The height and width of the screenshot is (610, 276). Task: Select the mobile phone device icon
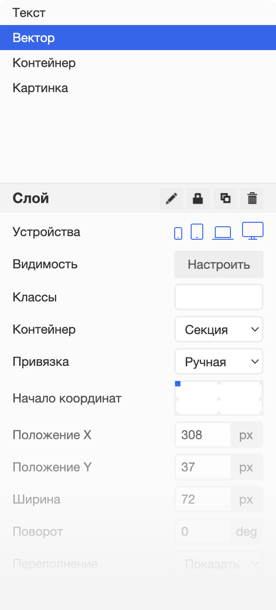pyautogui.click(x=178, y=233)
